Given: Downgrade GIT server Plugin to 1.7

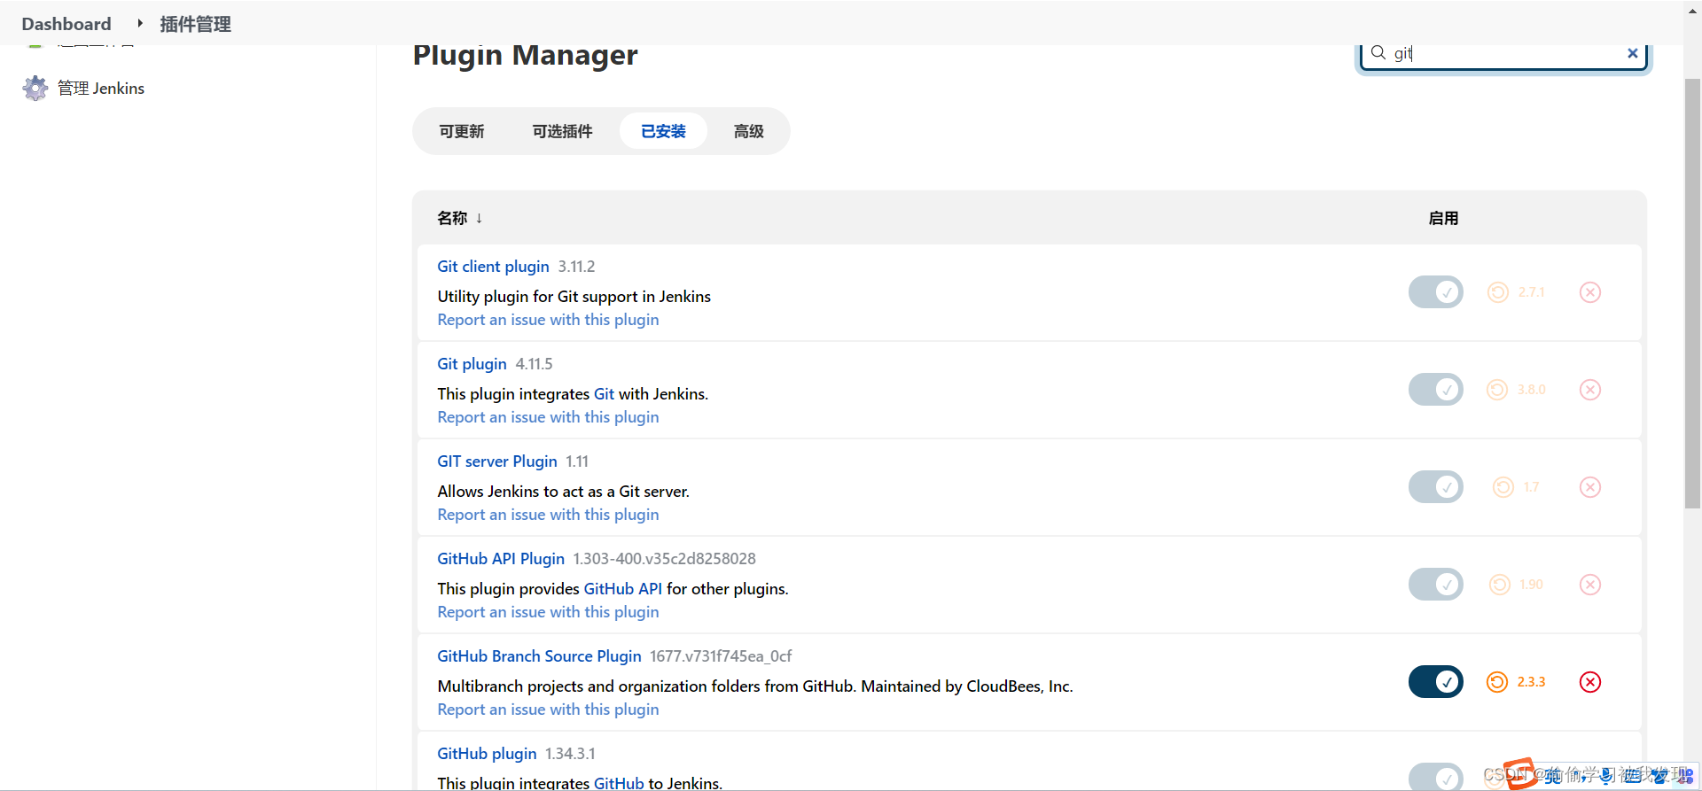Looking at the screenshot, I should [1517, 487].
